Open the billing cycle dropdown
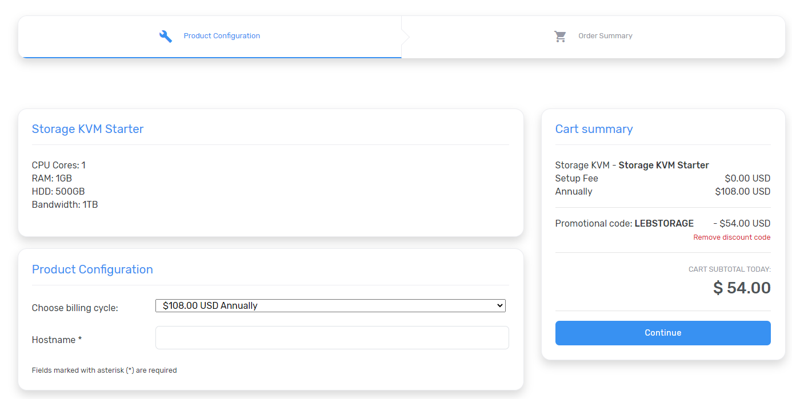The width and height of the screenshot is (792, 399). click(330, 306)
